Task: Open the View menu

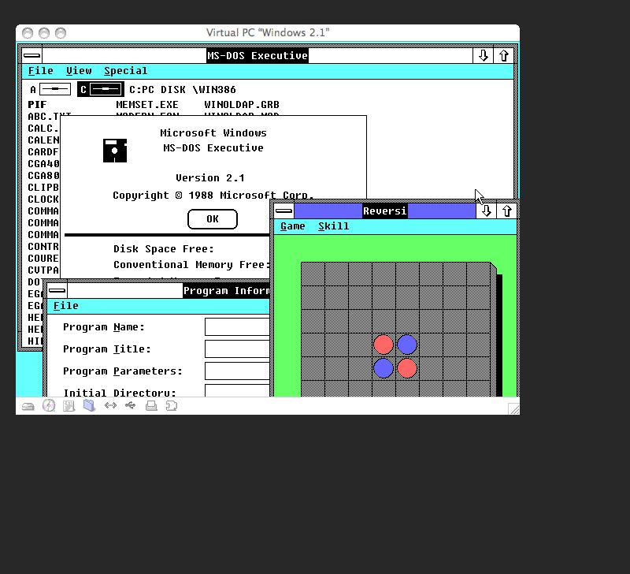Action: [79, 71]
